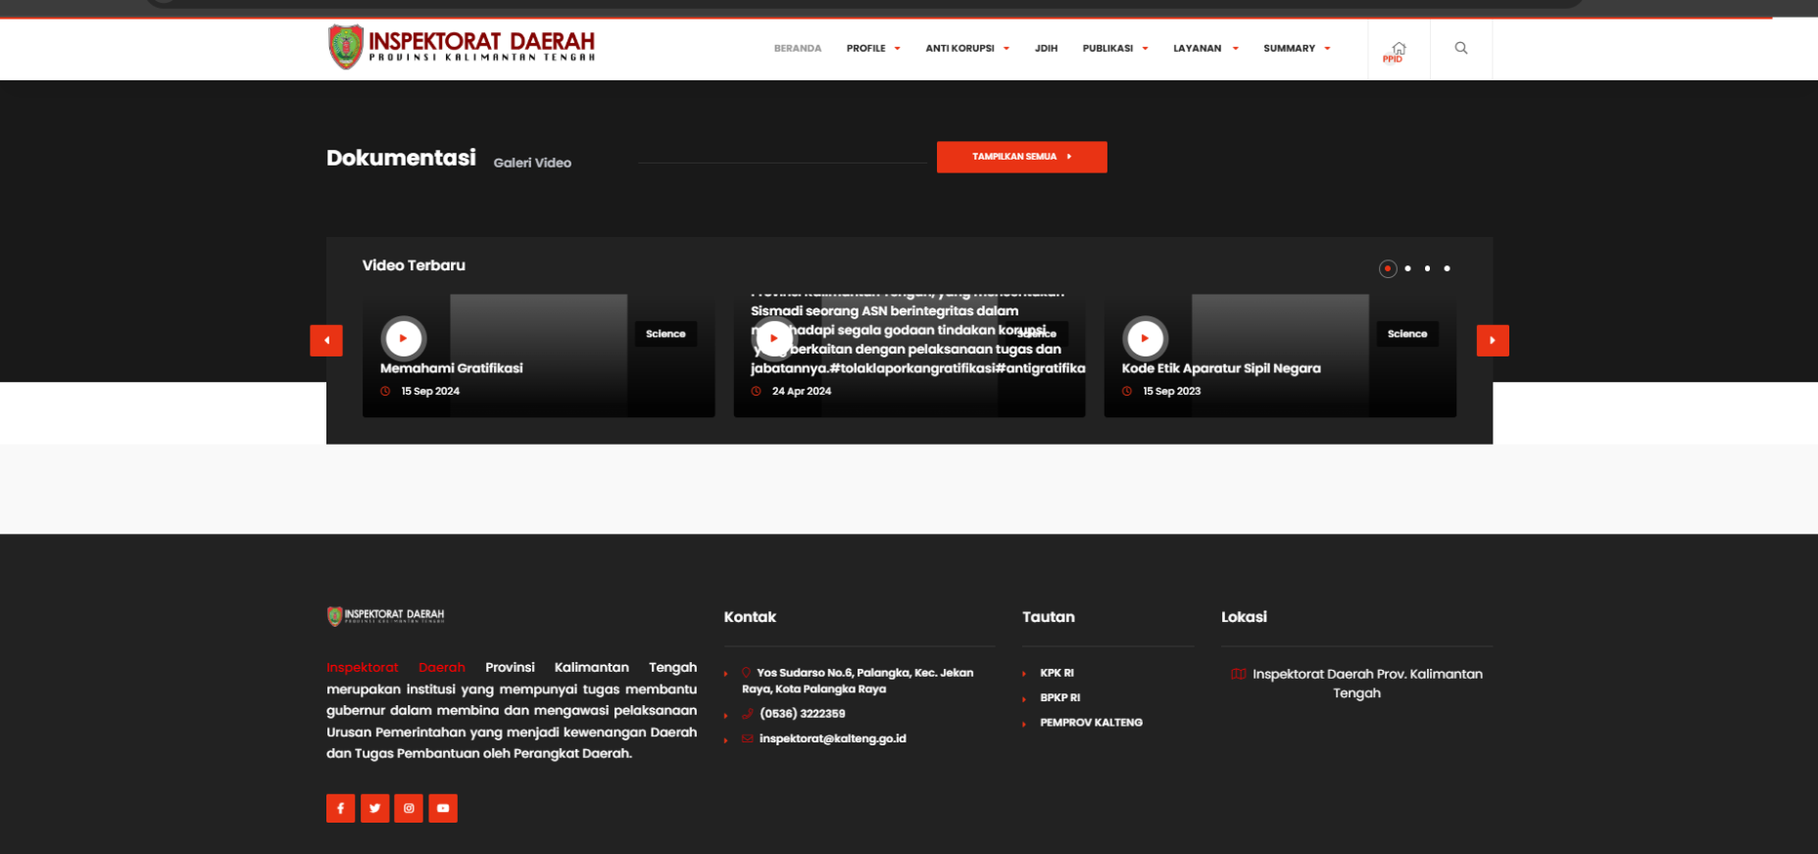Screen dimensions: 1818x854
Task: Open the YouTube social icon
Action: tap(443, 808)
